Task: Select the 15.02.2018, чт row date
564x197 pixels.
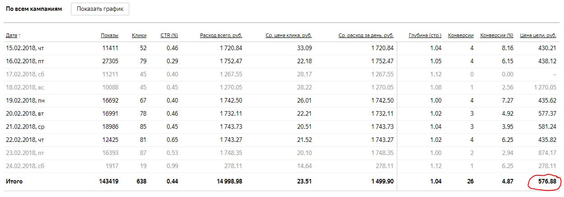Action: [25, 48]
